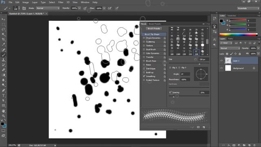Viewport: 261px width, 147px height.
Task: Open the Window menu
Action: click(85, 2)
